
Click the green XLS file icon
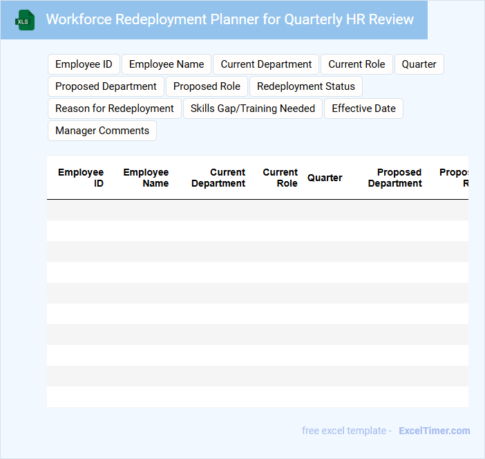(26, 20)
